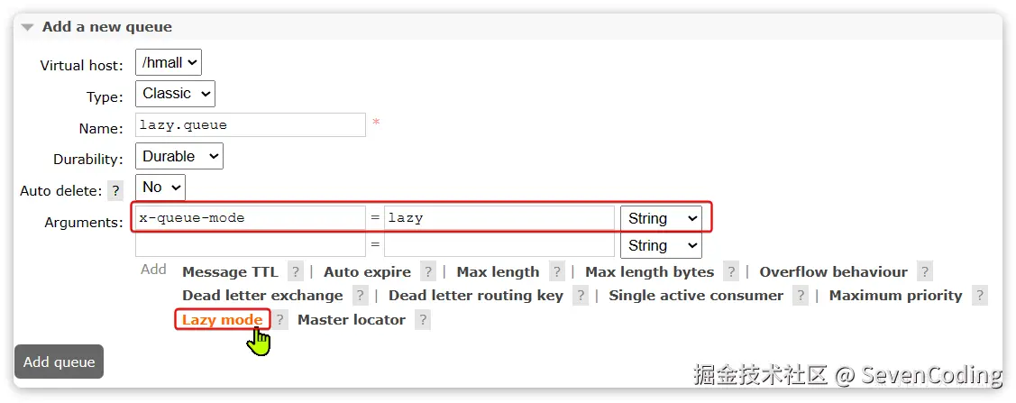1016x403 pixels.
Task: Click help icon beside Overflow behaviour
Action: pos(925,272)
